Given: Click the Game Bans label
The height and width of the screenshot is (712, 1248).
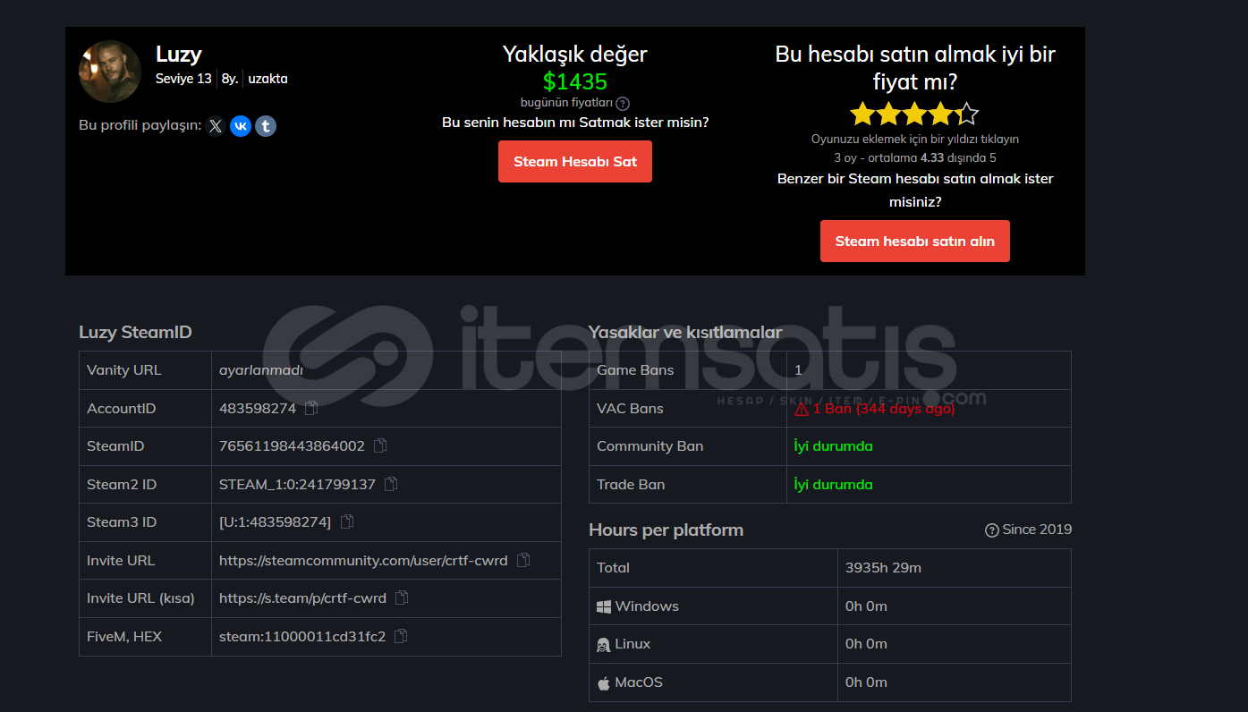Looking at the screenshot, I should [635, 370].
